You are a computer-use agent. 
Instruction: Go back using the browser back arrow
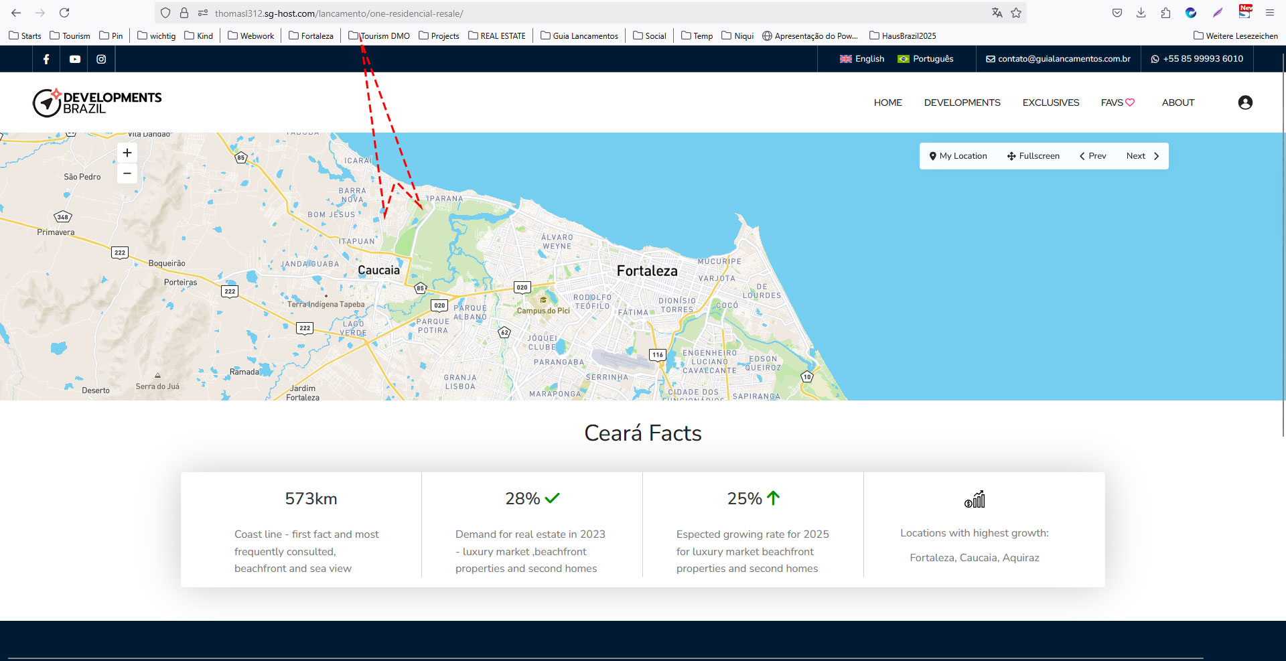[16, 13]
